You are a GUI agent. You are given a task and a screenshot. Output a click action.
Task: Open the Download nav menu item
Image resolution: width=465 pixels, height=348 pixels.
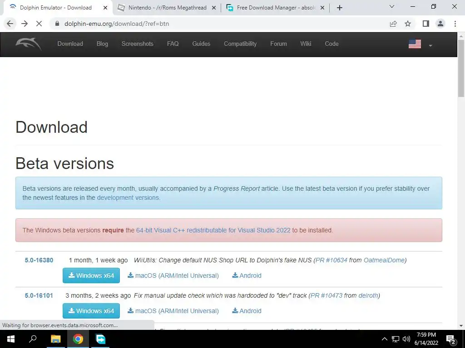(x=70, y=44)
